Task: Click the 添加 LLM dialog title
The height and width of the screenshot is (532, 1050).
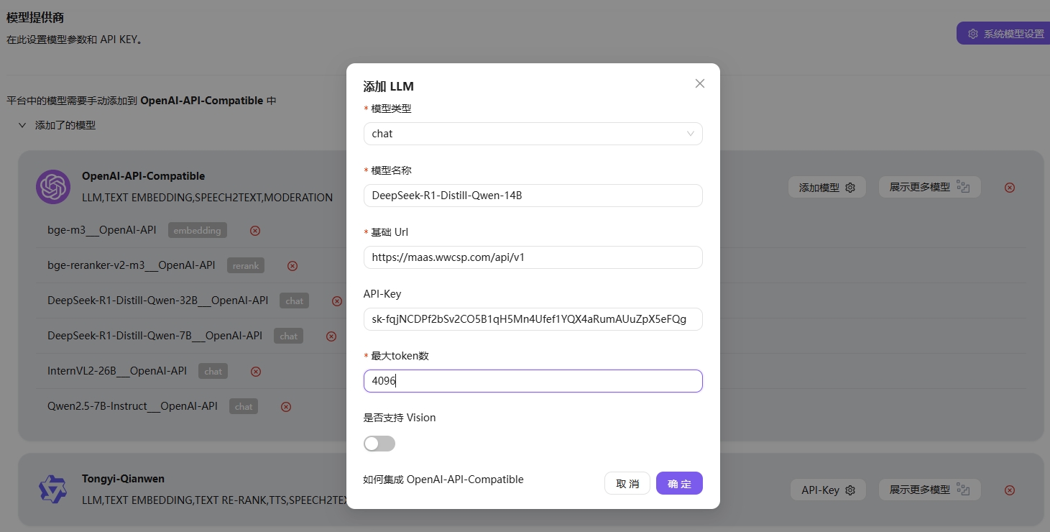Action: pos(389,87)
